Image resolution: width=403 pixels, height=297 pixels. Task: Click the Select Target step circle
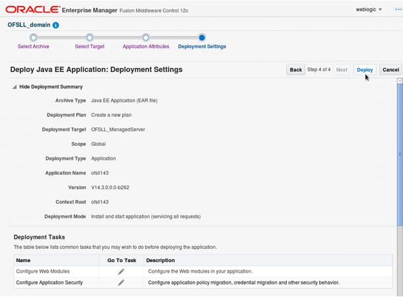(x=89, y=38)
